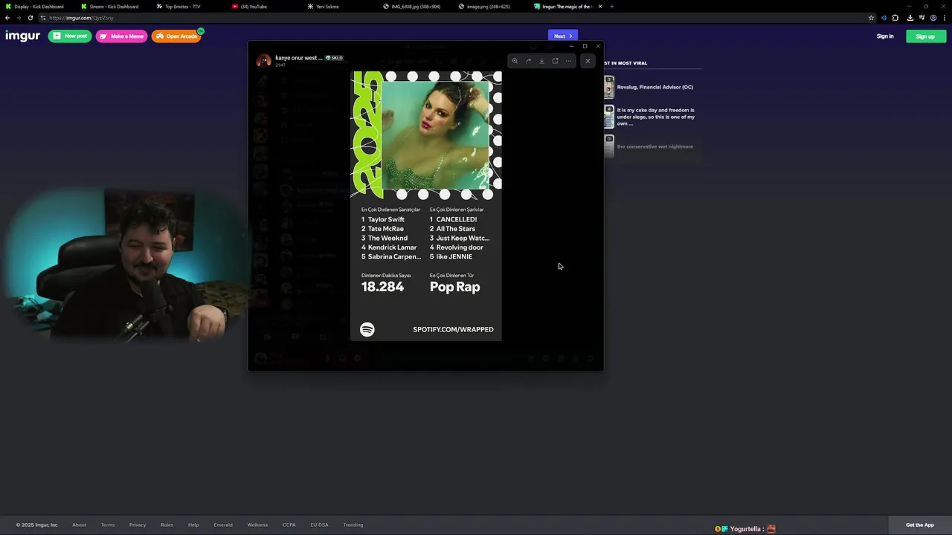Open the conservative wet nightmare post
This screenshot has height=535, width=952.
(654, 146)
